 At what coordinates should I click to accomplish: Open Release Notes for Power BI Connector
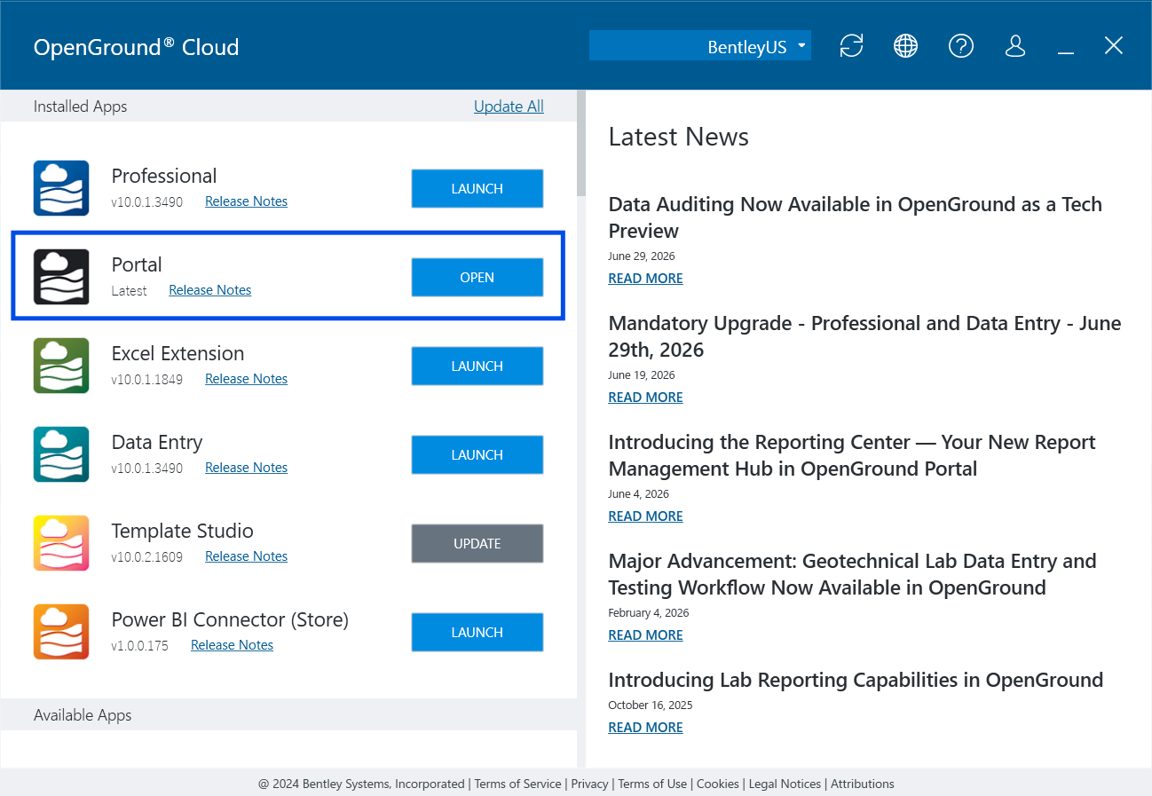[x=232, y=645]
